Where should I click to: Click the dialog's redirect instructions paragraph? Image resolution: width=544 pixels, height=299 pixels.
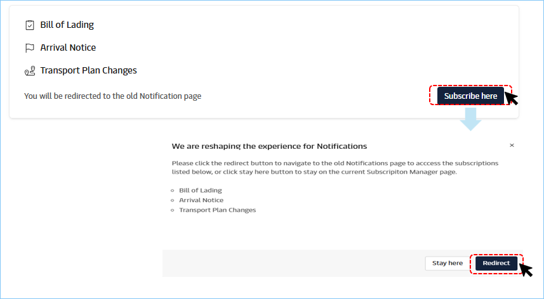click(335, 167)
